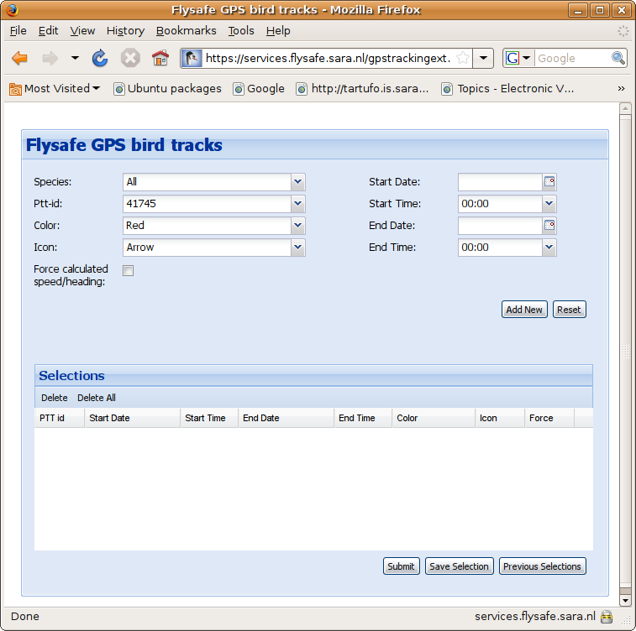Open the Bookmarks menu

click(x=186, y=30)
